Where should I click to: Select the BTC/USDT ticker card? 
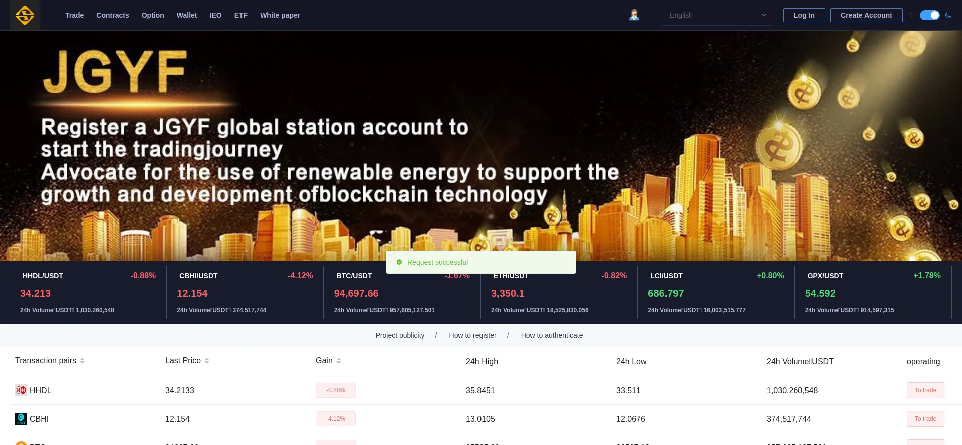pos(402,293)
